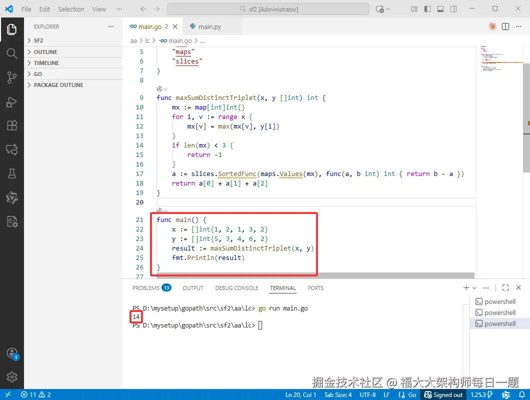The width and height of the screenshot is (530, 400).
Task: Open editor More Actions ellipsis
Action: [518, 26]
